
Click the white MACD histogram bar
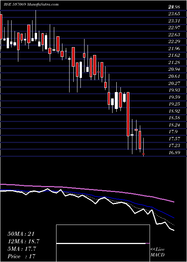point(101,243)
